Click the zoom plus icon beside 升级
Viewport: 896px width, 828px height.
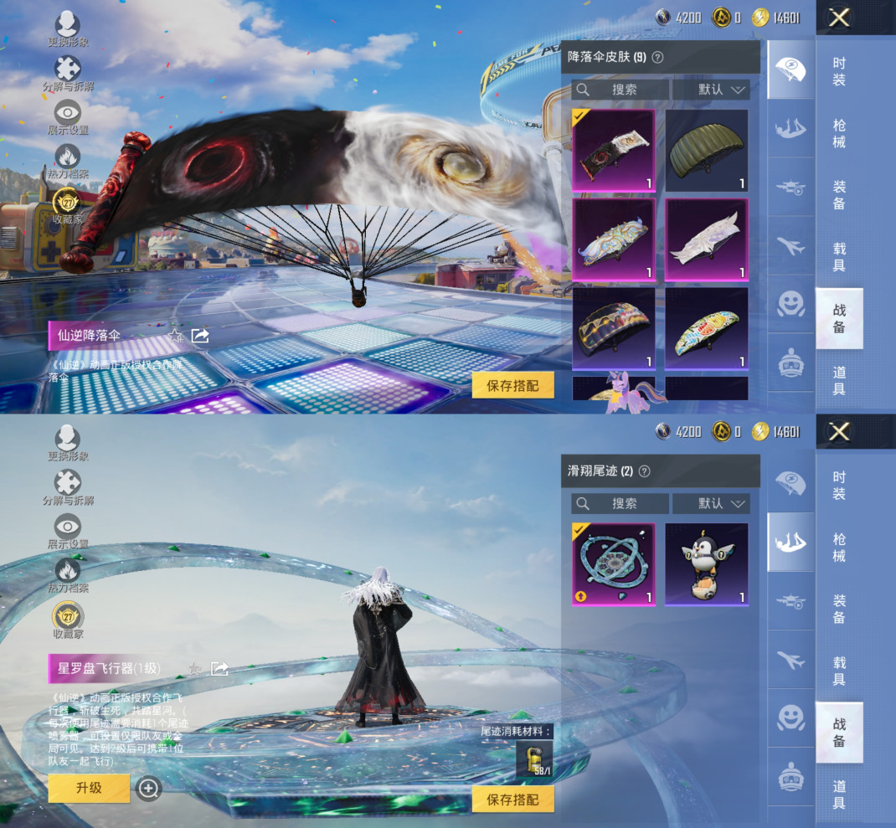(148, 789)
